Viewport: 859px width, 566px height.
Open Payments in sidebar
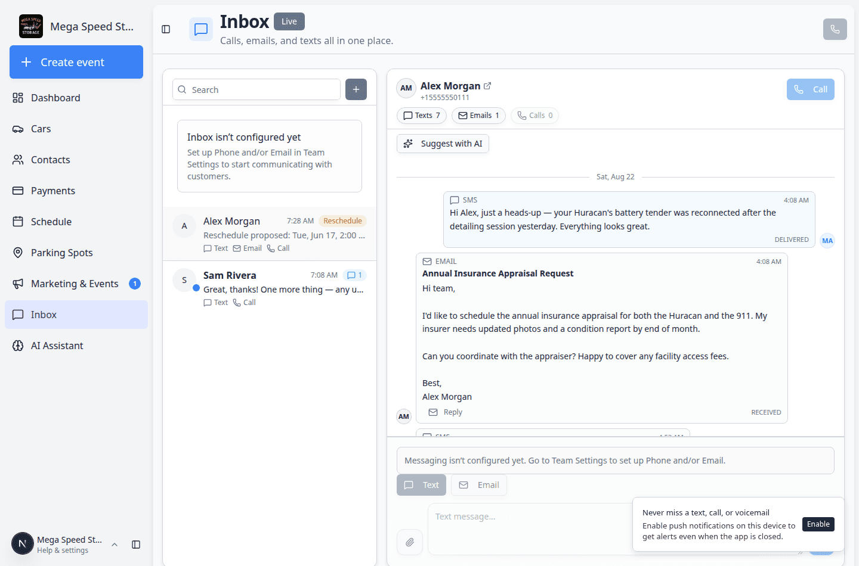pyautogui.click(x=76, y=191)
